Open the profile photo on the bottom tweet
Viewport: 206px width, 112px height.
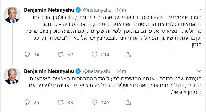(x=12, y=76)
